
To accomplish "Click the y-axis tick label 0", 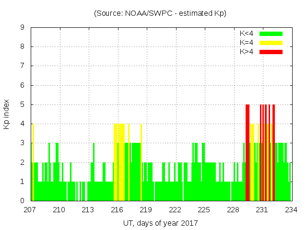I will (22, 201).
